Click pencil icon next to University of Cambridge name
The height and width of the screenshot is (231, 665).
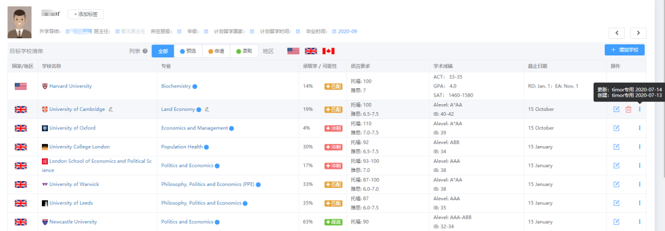(111, 110)
